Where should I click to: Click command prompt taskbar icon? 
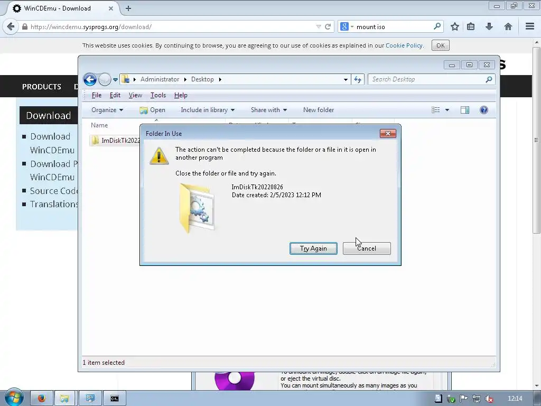click(115, 399)
